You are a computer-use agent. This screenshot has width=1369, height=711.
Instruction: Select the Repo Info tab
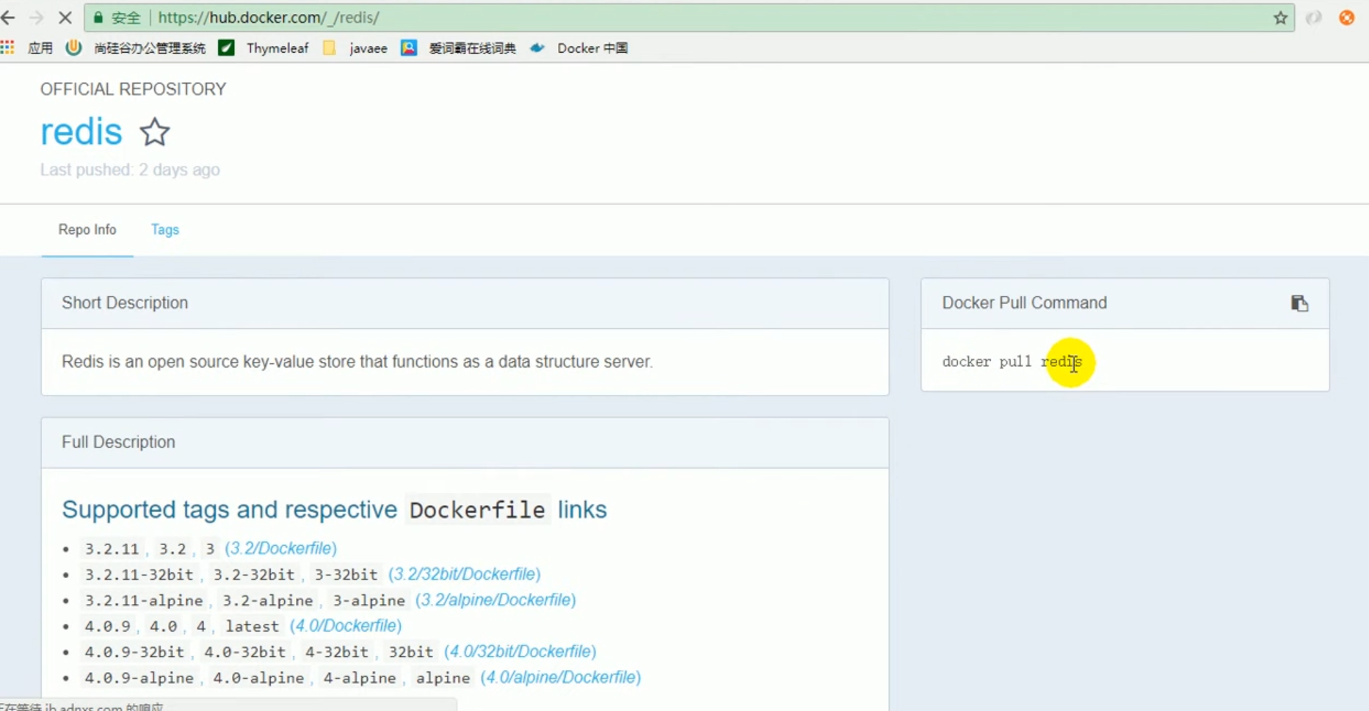pos(87,230)
